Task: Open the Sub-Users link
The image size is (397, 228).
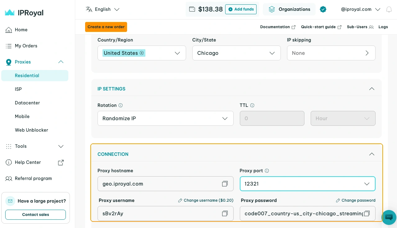Action: coord(360,27)
